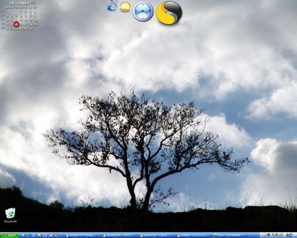Select December 19 on the calendar widget
Viewport: 297px width, 238px height.
pos(7,24)
